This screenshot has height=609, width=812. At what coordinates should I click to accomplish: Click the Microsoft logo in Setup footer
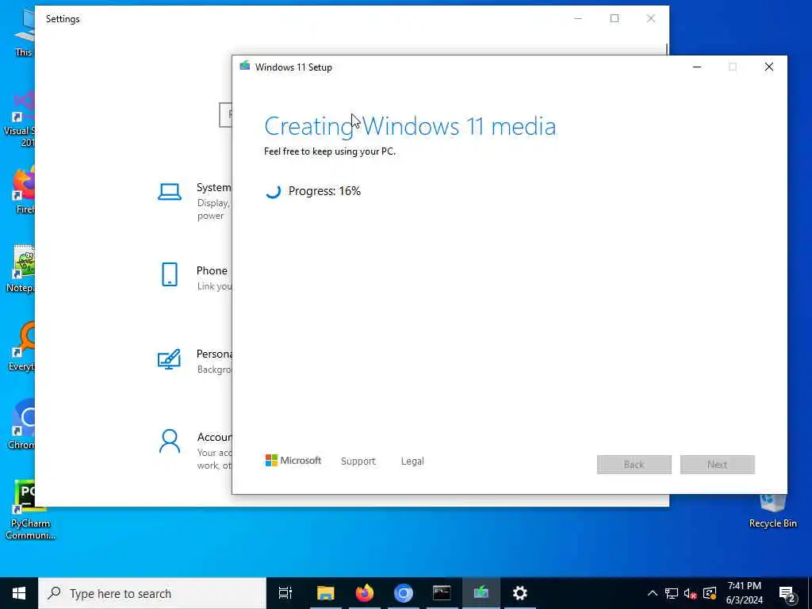293,461
